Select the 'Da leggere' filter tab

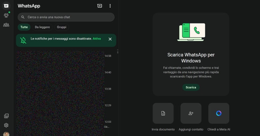[42, 27]
